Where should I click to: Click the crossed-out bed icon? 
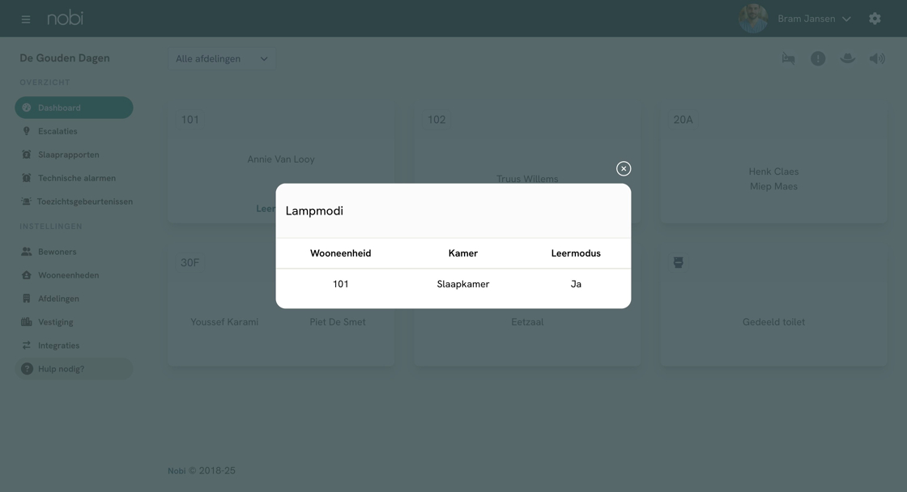tap(788, 58)
